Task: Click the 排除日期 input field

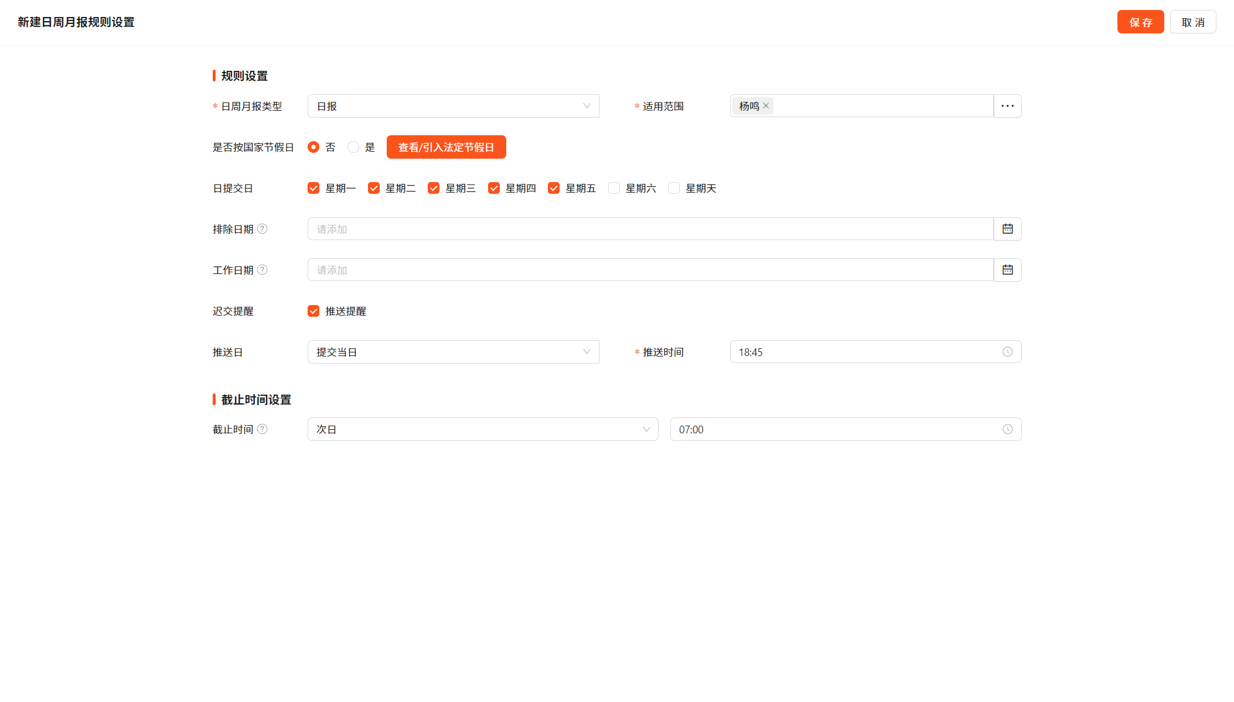Action: point(650,229)
